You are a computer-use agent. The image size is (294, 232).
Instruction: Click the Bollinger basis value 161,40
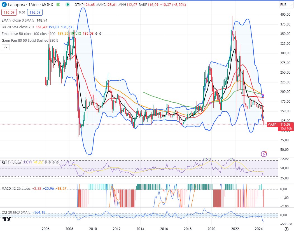pos(41,27)
